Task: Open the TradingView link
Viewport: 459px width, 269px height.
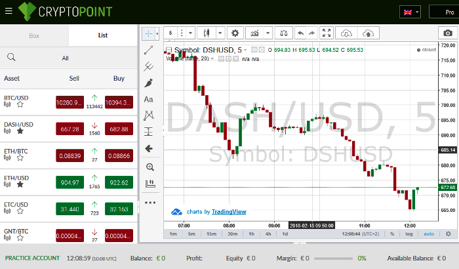Action: click(229, 211)
